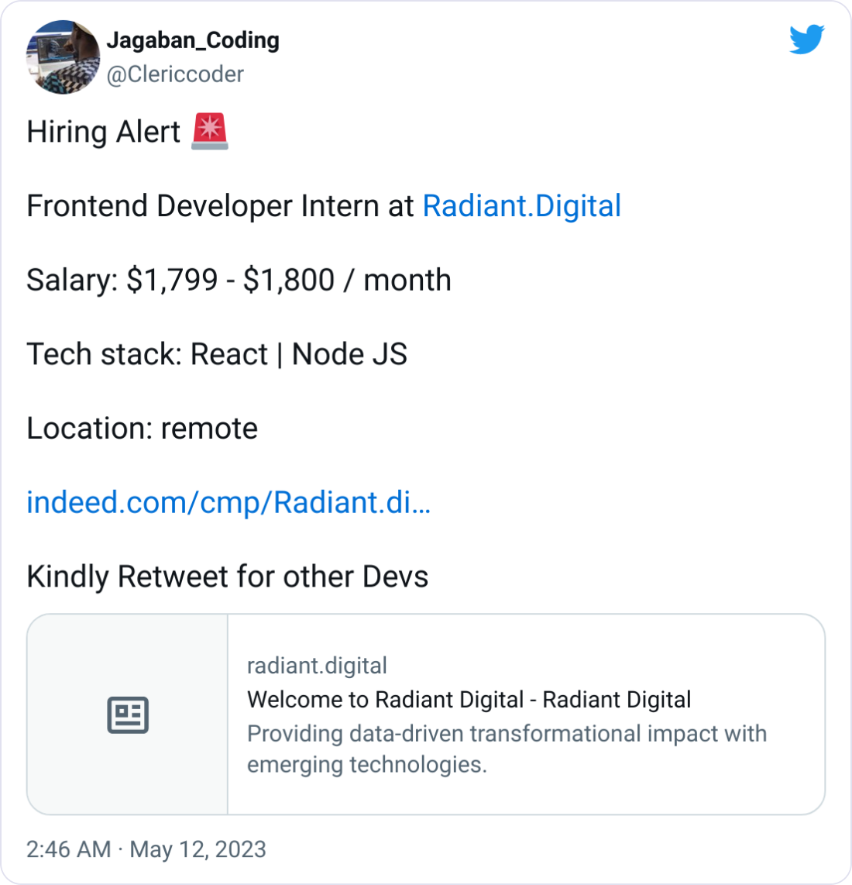
Task: Click the newspaper icon on the link card
Action: 129,714
